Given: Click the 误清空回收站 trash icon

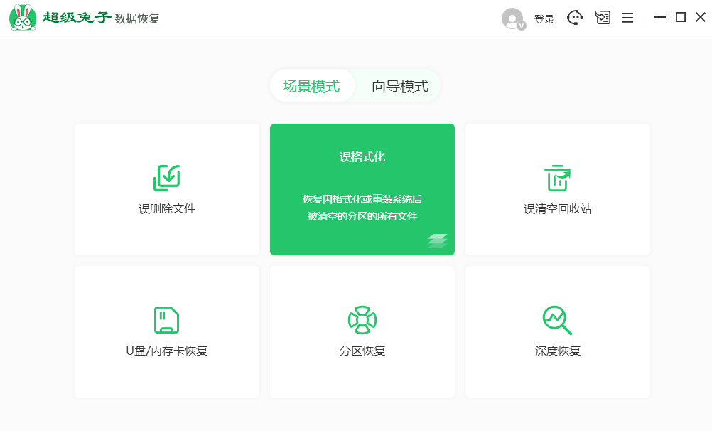Looking at the screenshot, I should (557, 179).
